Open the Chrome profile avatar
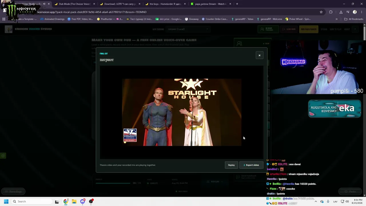 [x=355, y=12]
